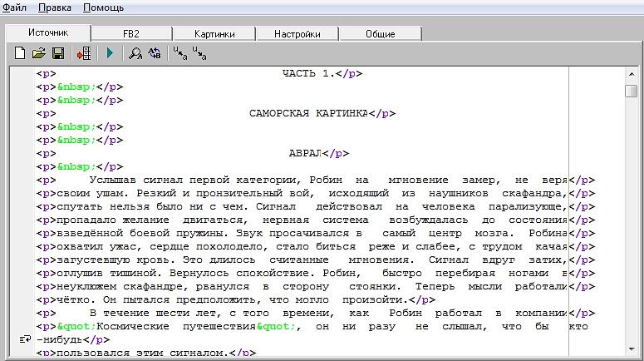Click the text 'ЧАСТЬ 1.' in editor

coord(309,73)
